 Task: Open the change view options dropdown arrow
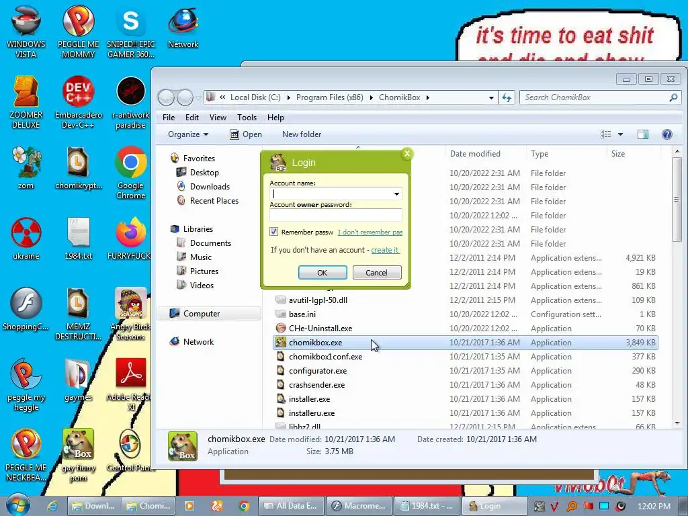(x=620, y=134)
